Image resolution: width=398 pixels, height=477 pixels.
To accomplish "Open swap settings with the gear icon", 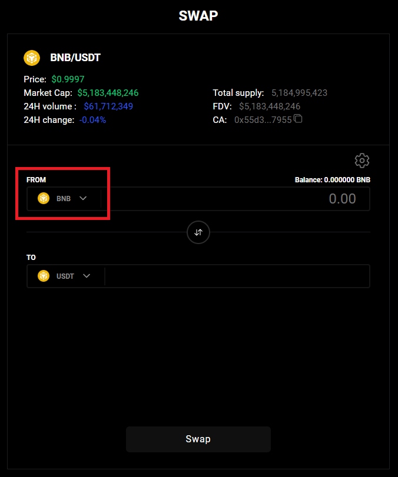I will click(x=361, y=160).
